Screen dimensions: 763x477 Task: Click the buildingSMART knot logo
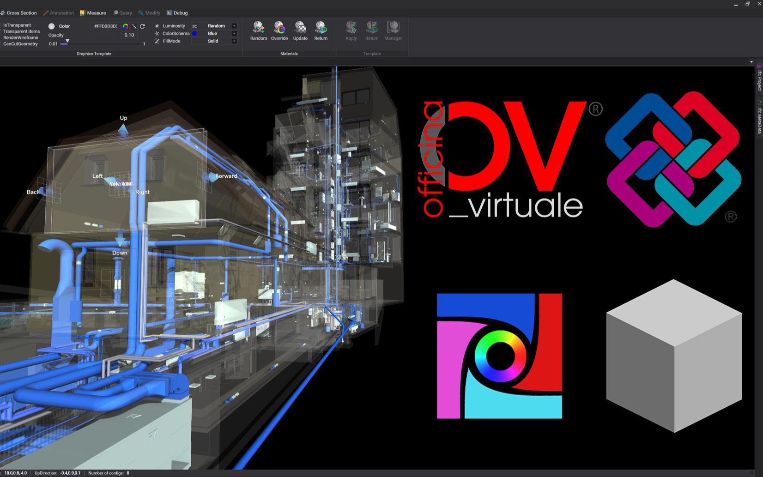[x=673, y=159]
